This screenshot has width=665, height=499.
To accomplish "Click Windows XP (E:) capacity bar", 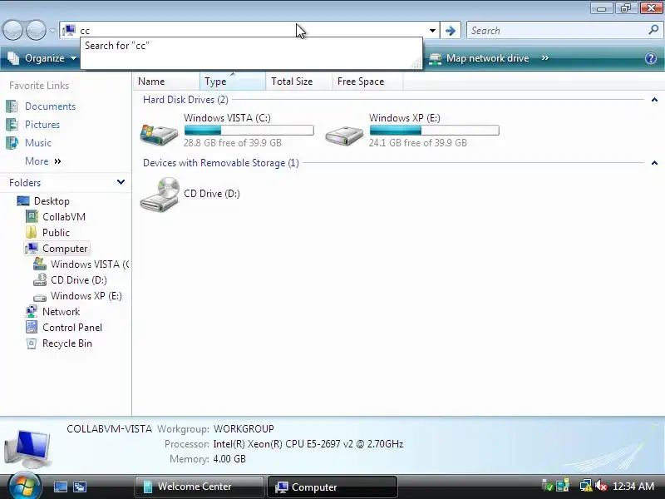I will point(434,130).
